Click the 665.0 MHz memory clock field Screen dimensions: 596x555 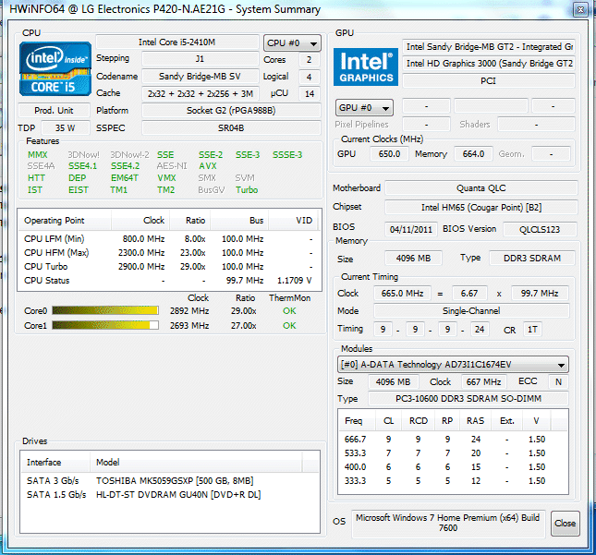coord(403,294)
